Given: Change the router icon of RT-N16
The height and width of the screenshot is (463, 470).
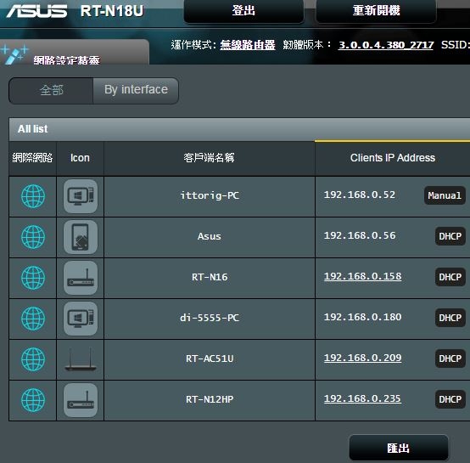Looking at the screenshot, I should pyautogui.click(x=81, y=278).
